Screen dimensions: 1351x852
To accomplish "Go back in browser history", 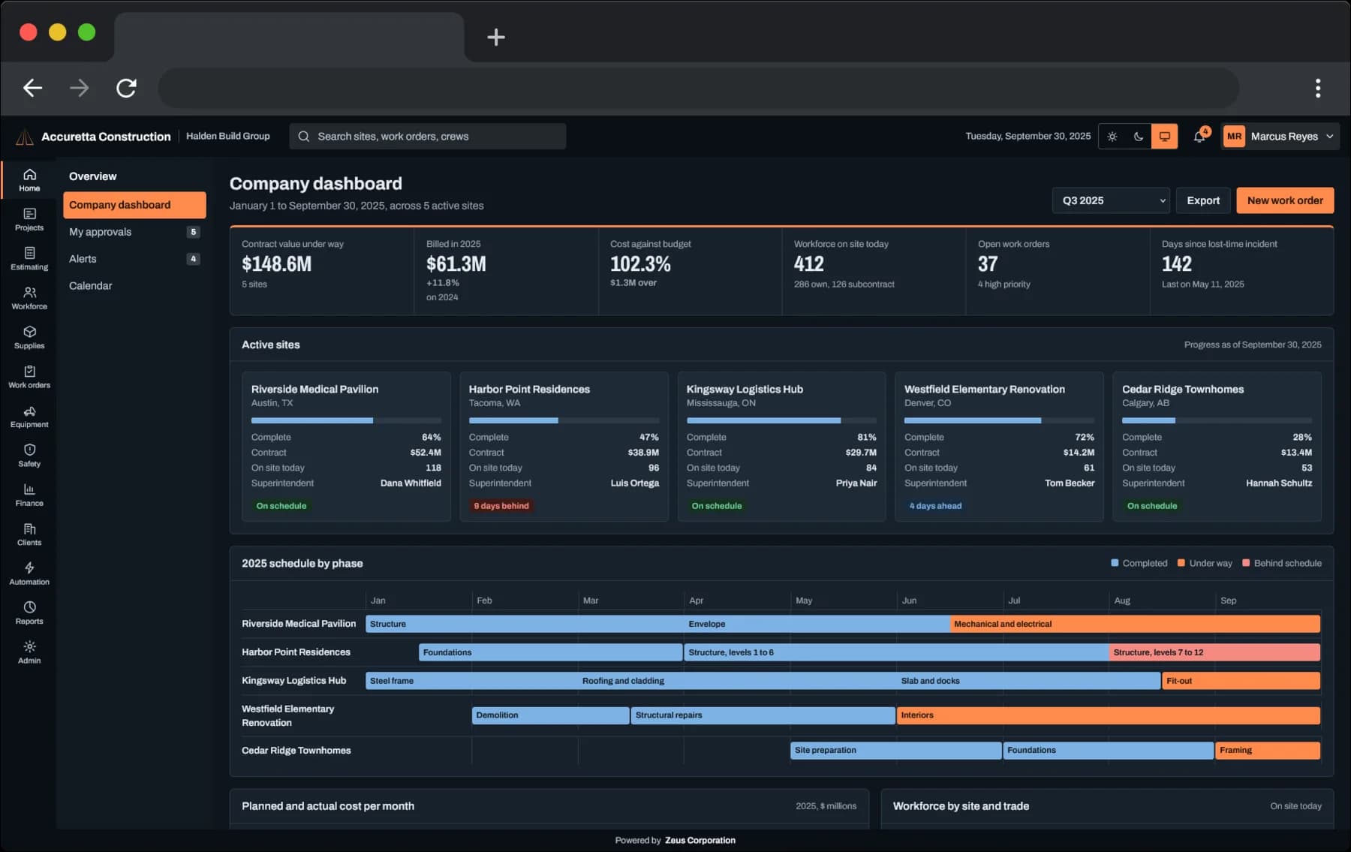I will coord(32,88).
